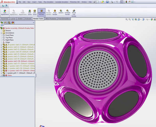
Task: Open the Select tool dropdown arrow
Action: tap(124, 2)
